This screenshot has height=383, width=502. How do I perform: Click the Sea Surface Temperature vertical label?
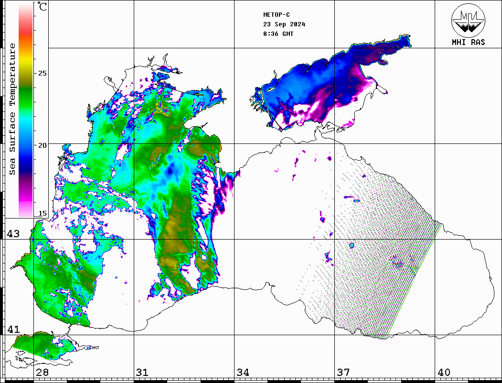[x=12, y=109]
